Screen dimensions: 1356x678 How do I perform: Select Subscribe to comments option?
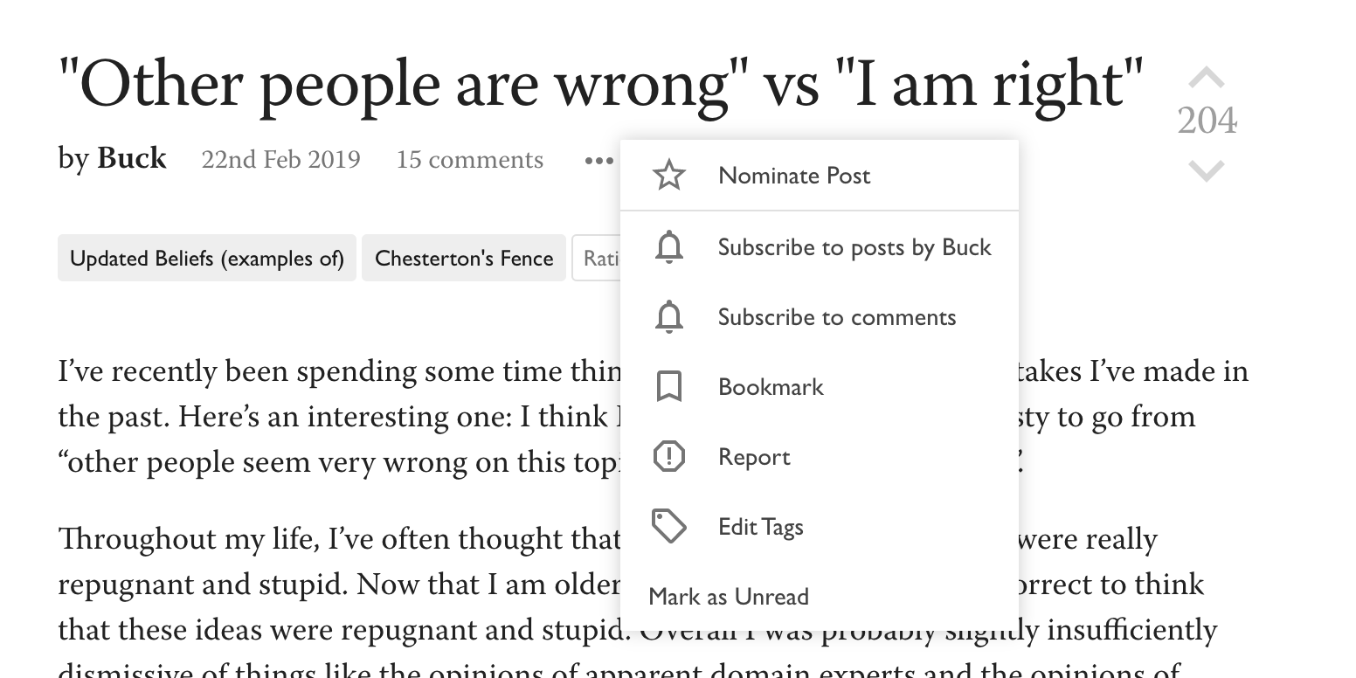point(836,317)
